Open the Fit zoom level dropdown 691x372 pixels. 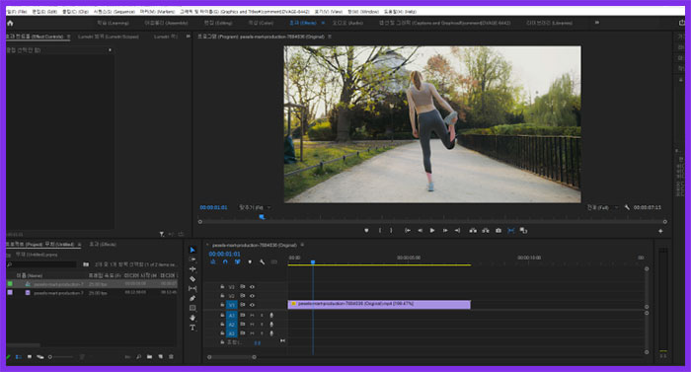[255, 207]
